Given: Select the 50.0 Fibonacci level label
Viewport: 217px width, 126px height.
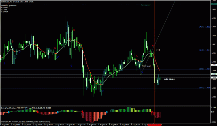Looking at the screenshot, I should 205,69.
